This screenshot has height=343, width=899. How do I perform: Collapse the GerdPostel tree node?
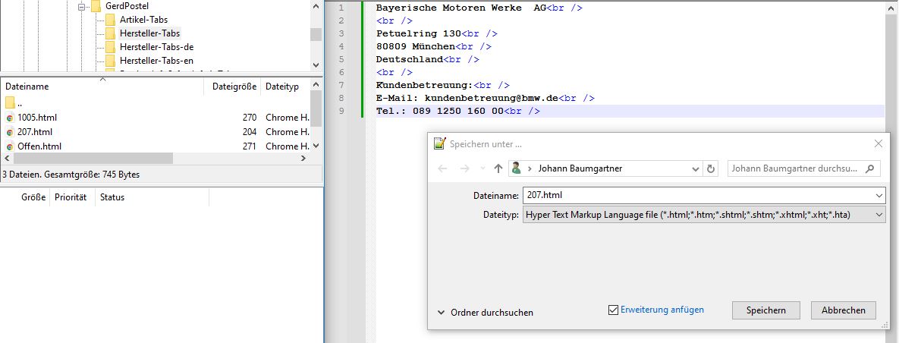(81, 7)
